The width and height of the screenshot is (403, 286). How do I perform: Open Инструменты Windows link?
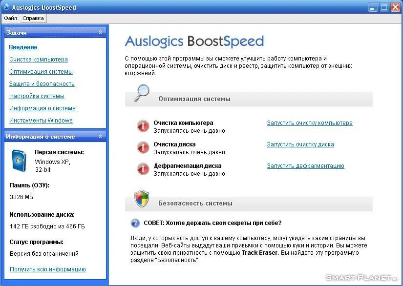pos(41,121)
